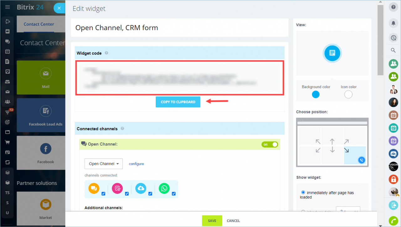
Task: Open the people group icon in left sidebar
Action: [8, 102]
